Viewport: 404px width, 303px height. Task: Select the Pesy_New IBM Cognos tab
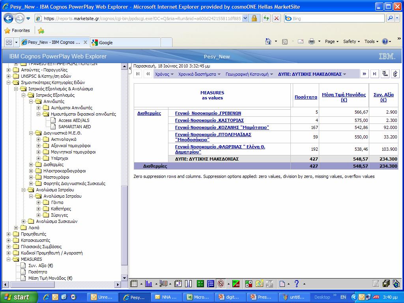pos(54,42)
